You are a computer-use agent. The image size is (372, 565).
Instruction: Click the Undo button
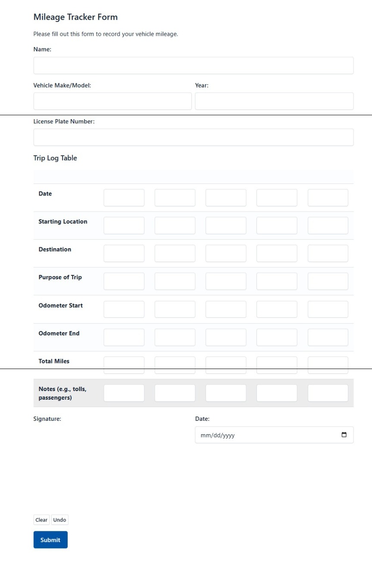click(x=59, y=520)
